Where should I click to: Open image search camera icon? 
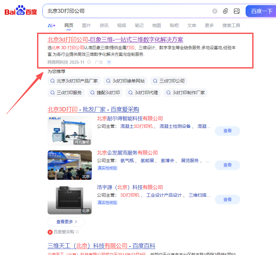coord(236,11)
